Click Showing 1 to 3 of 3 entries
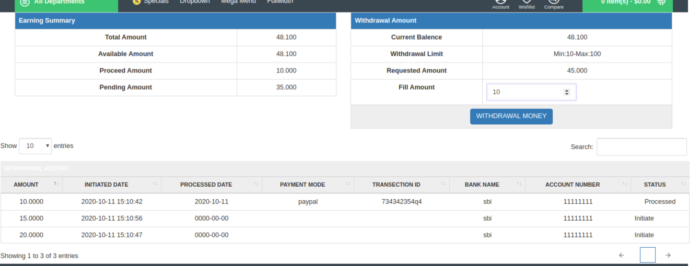Image resolution: width=690 pixels, height=266 pixels. (x=39, y=256)
